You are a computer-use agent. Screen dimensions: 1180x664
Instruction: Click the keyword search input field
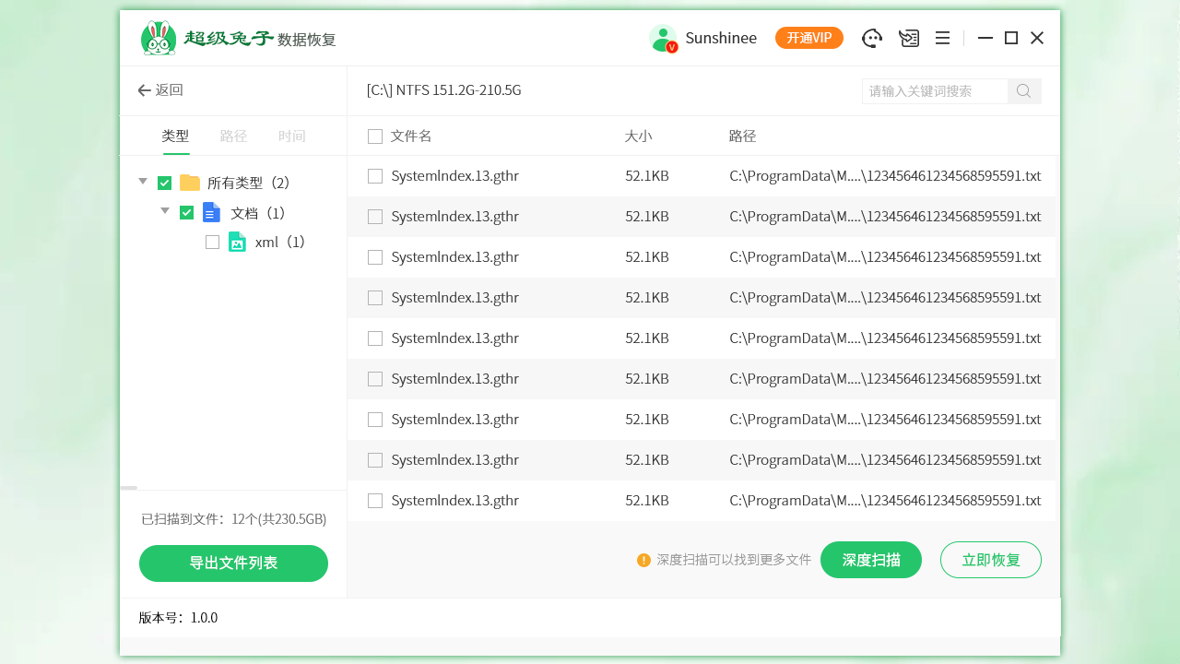click(934, 91)
